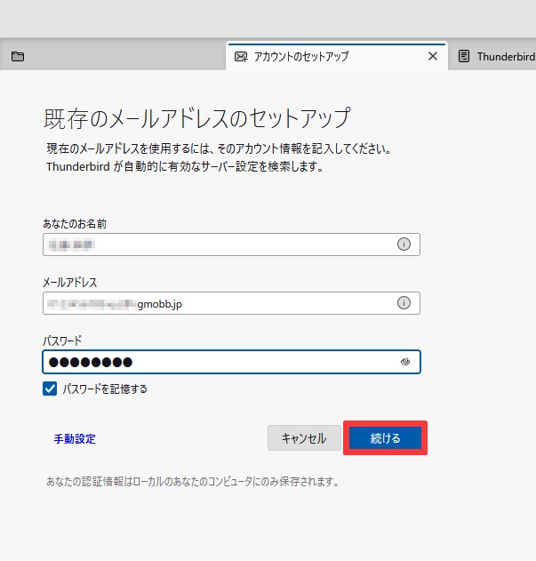Open the 手動設定 link

pyautogui.click(x=75, y=438)
